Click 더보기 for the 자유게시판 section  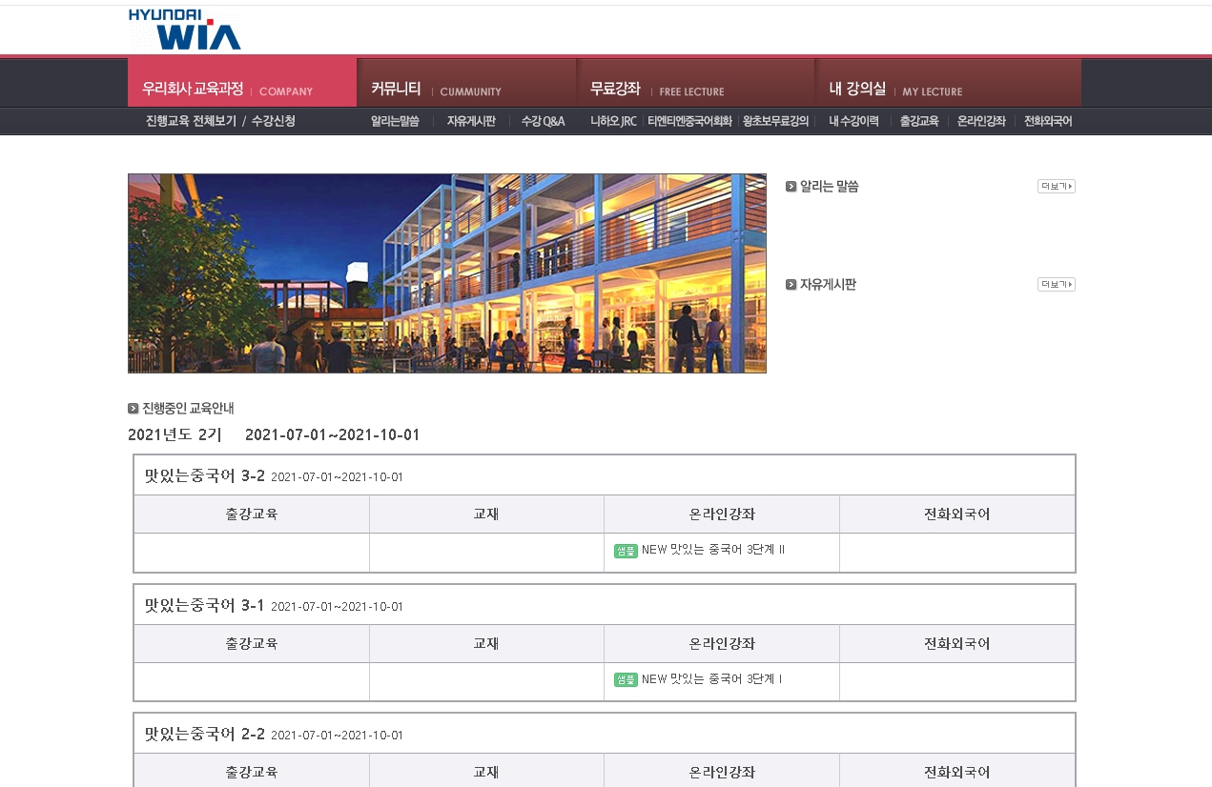[x=1057, y=284]
